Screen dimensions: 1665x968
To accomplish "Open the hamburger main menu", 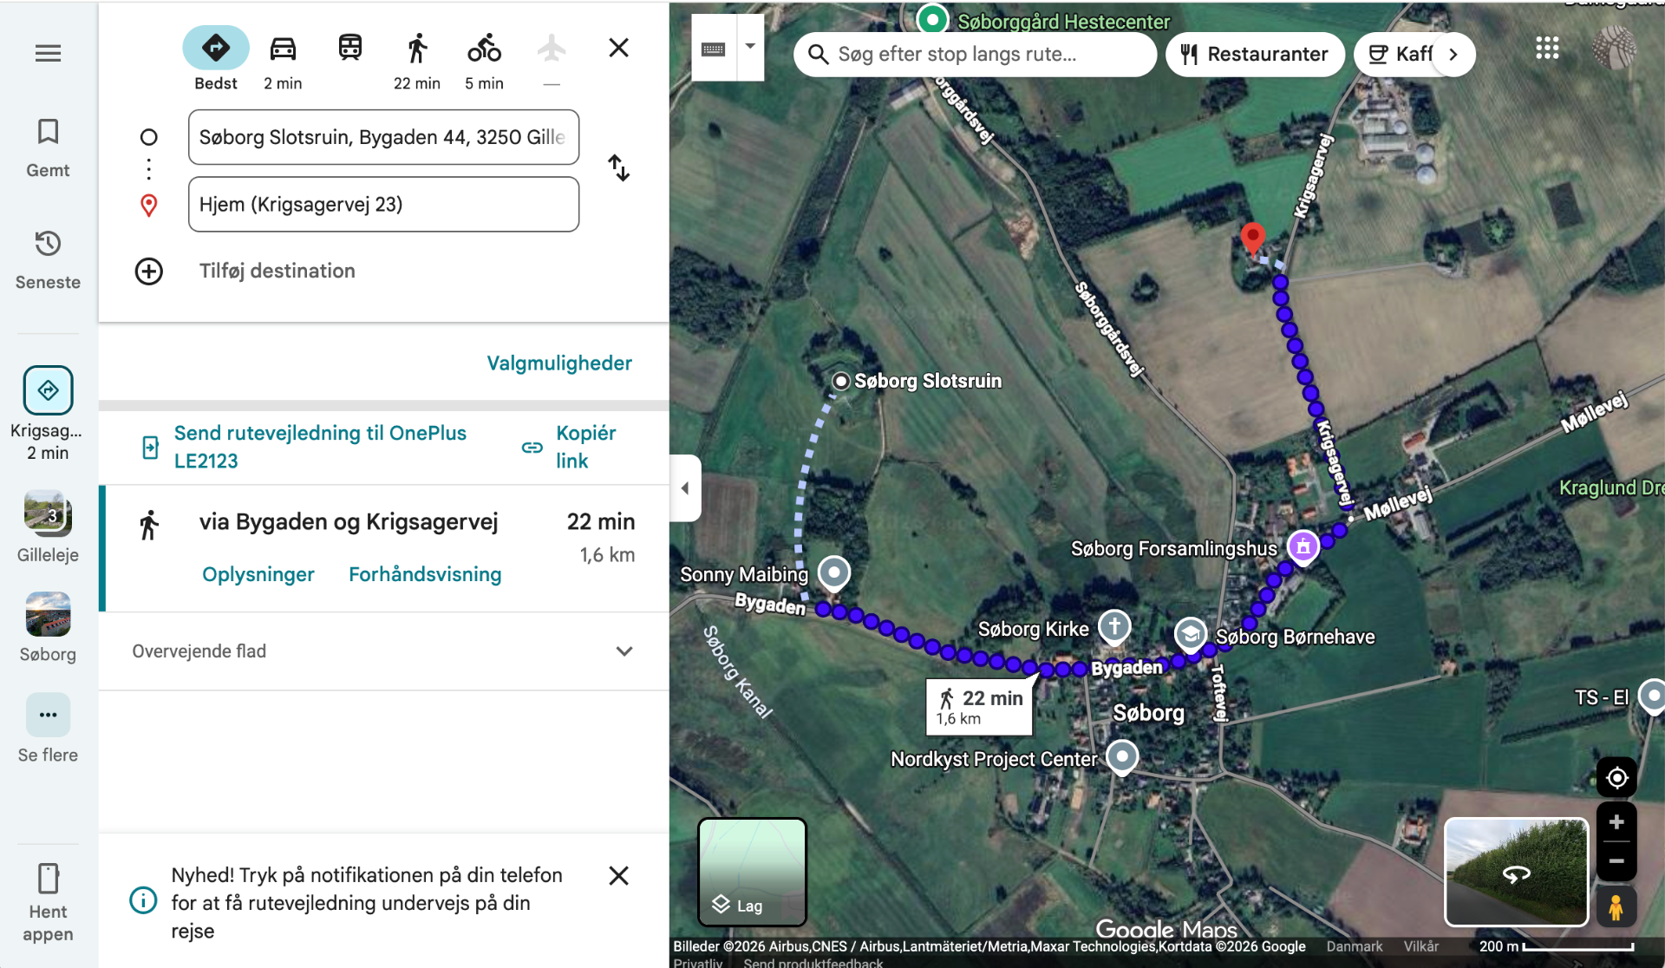I will pos(48,54).
